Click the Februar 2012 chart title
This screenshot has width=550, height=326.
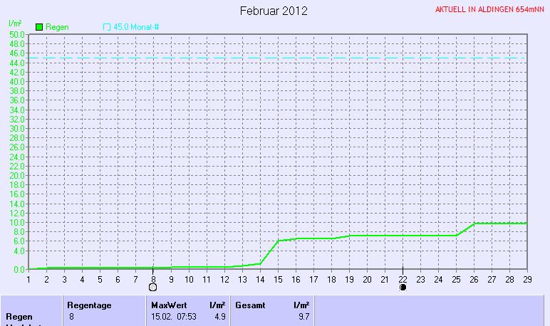(274, 11)
